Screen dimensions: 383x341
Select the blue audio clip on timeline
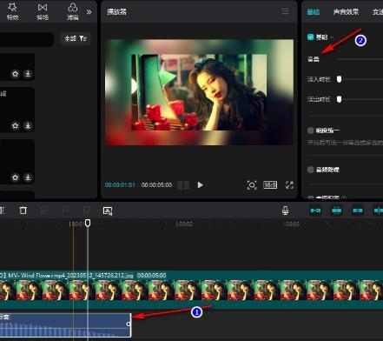pyautogui.click(x=65, y=324)
